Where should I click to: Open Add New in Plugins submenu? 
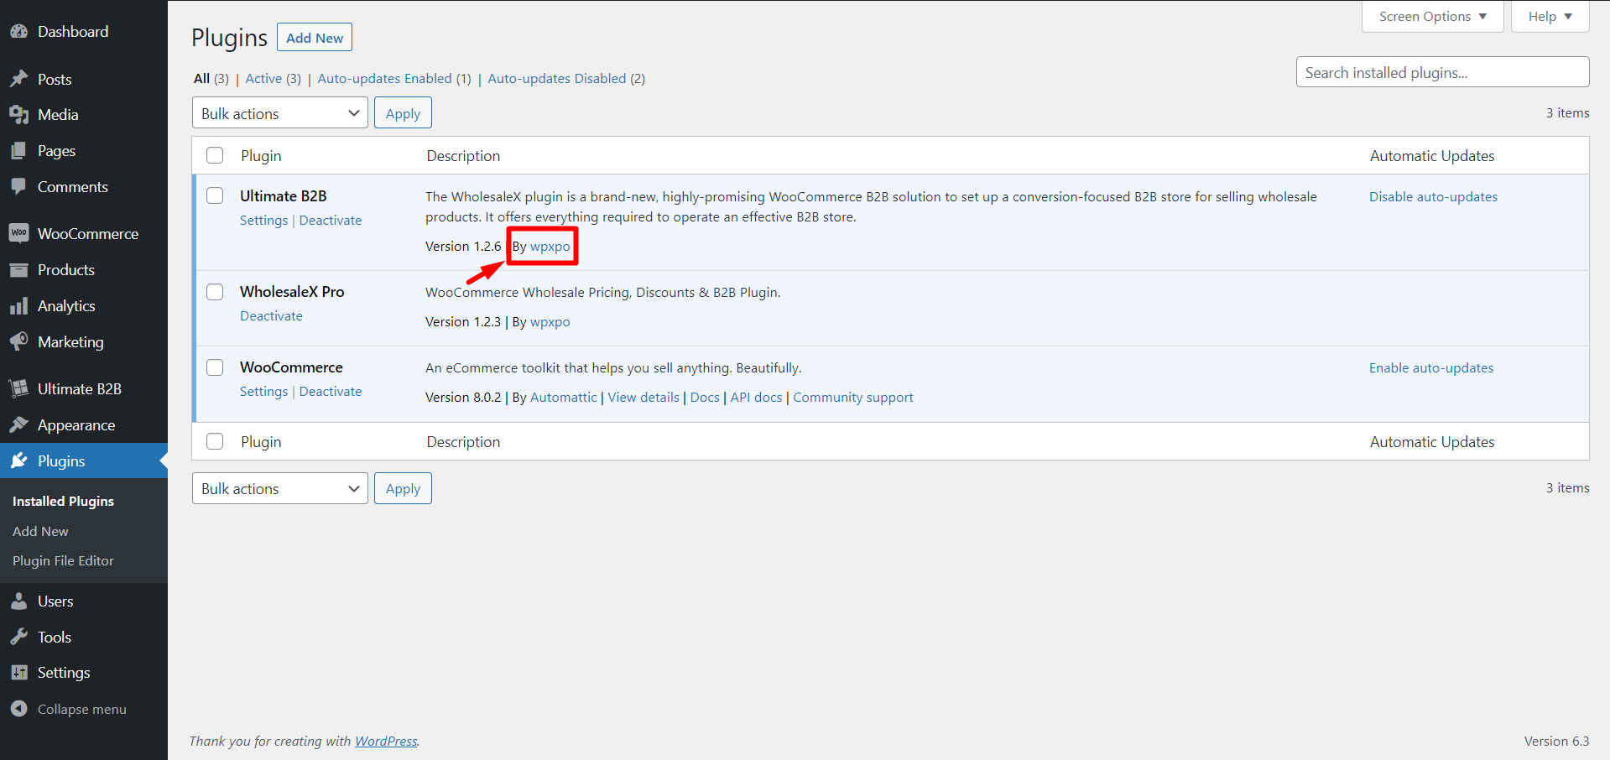tap(40, 531)
